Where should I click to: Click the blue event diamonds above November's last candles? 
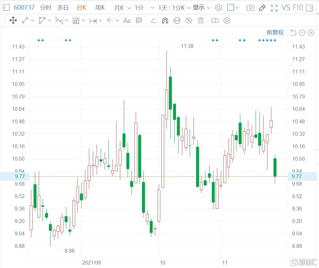point(267,40)
